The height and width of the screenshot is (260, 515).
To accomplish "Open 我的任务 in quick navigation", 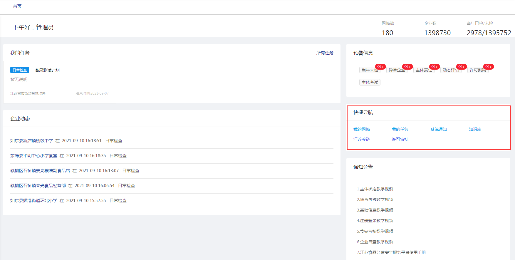I will tap(400, 129).
